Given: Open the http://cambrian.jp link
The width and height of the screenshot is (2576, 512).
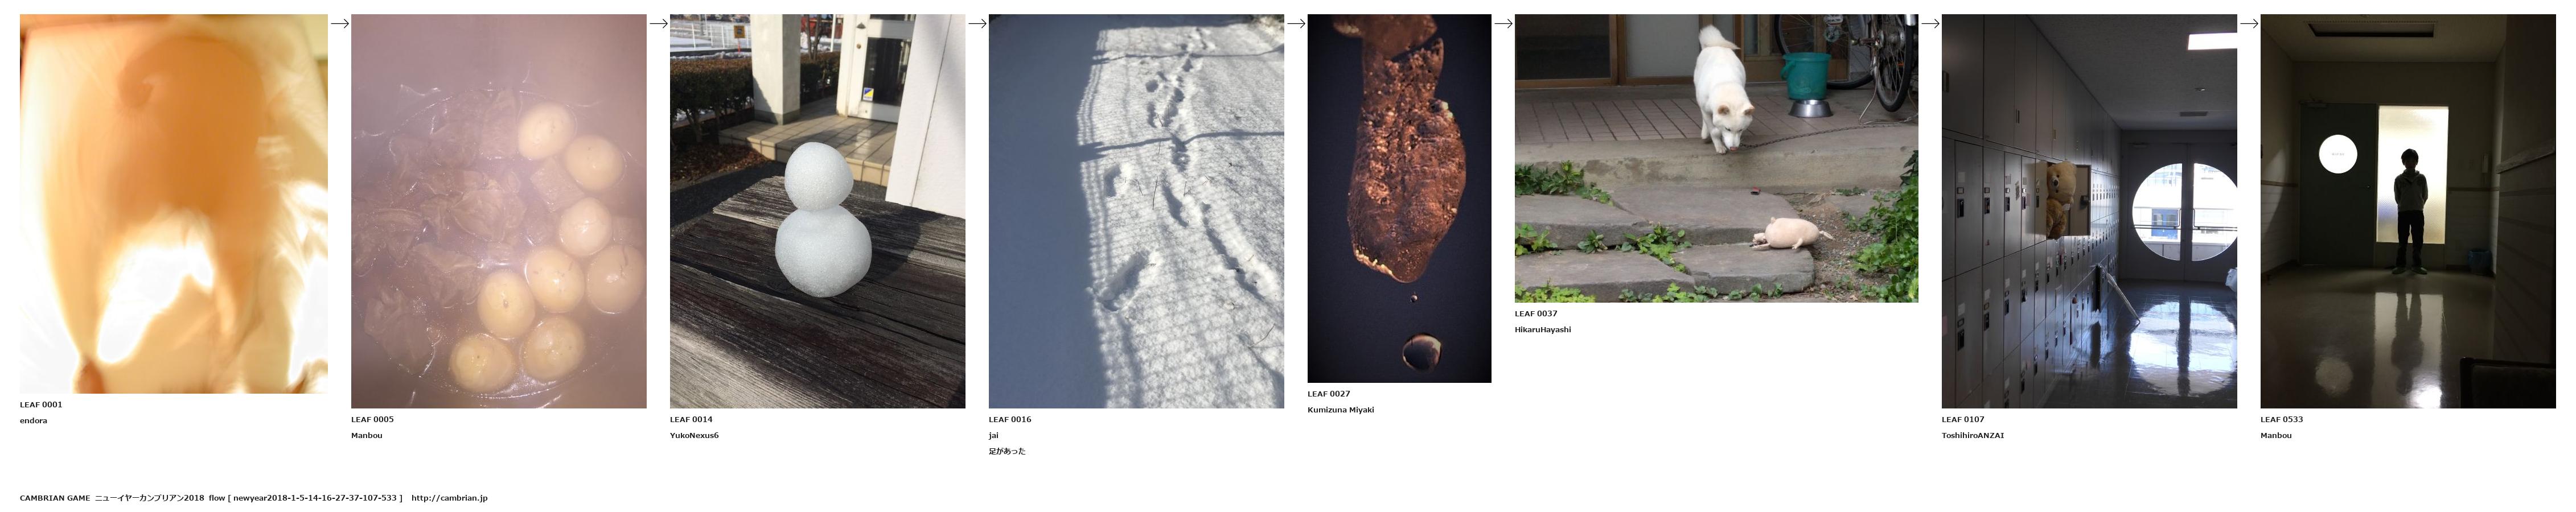Looking at the screenshot, I should 449,498.
